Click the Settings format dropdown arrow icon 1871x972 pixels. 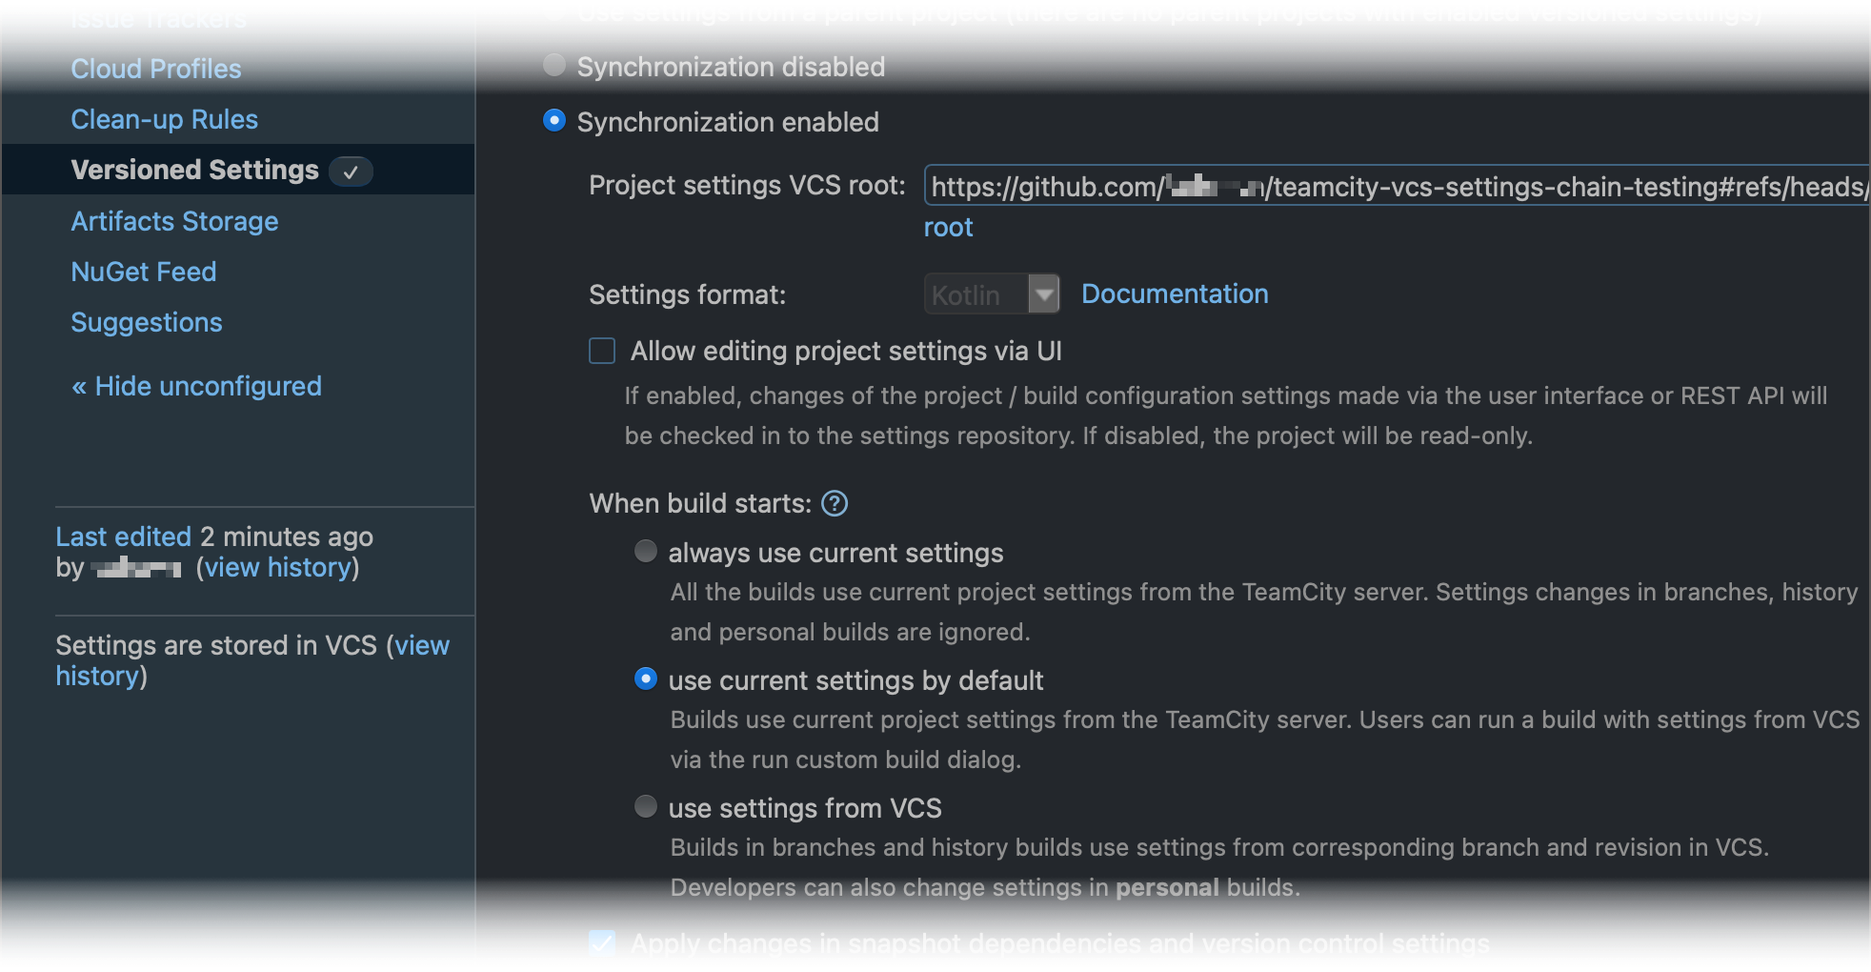point(1044,294)
